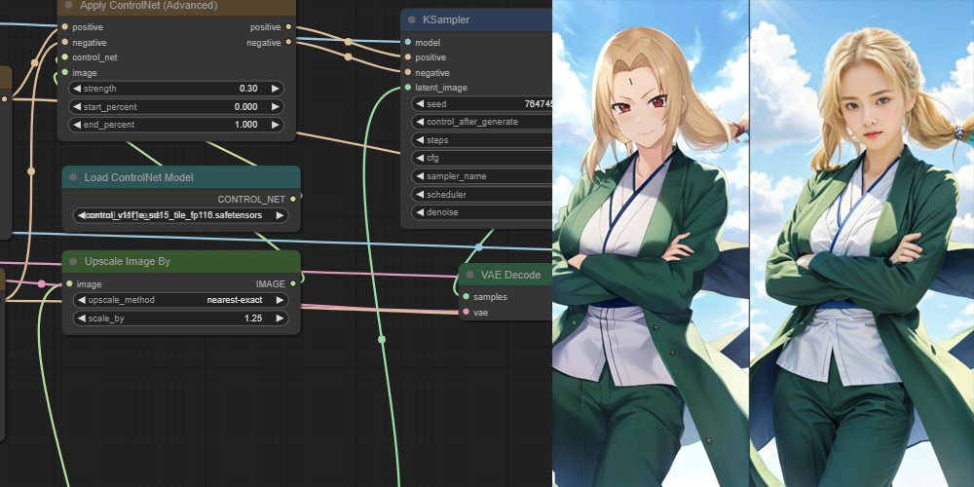The height and width of the screenshot is (487, 974).
Task: Click latent_image input socket on KSampler
Action: 407,88
